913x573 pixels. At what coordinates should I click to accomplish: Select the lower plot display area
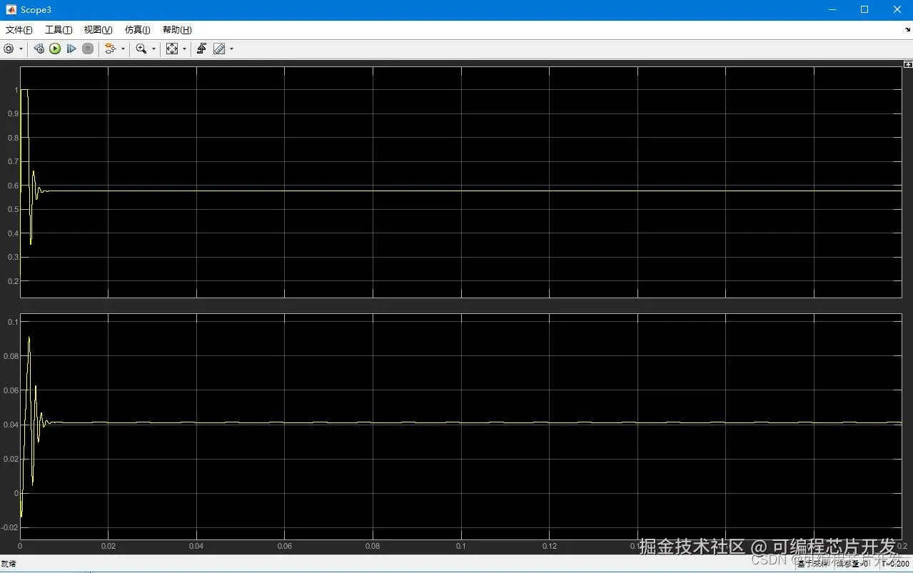[x=460, y=426]
